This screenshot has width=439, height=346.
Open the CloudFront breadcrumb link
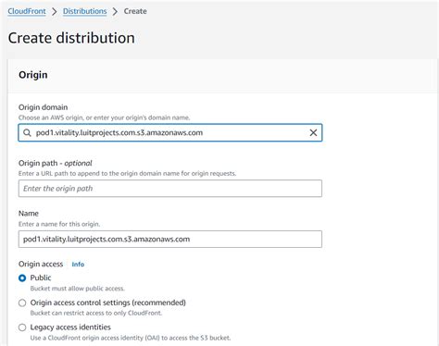coord(27,11)
